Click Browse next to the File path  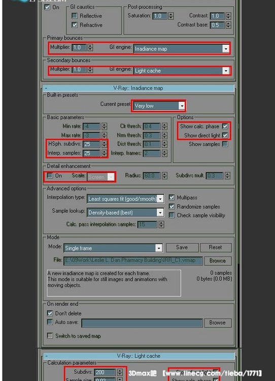(218, 261)
